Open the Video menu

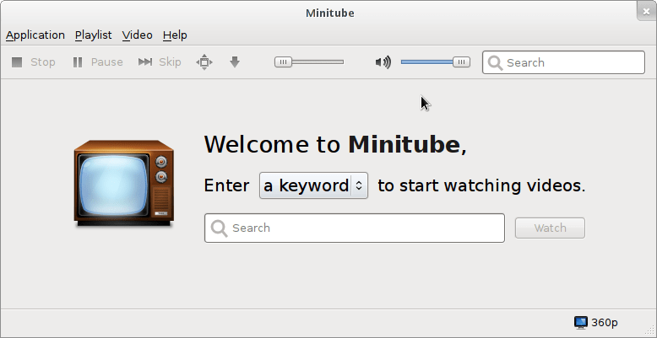[137, 35]
